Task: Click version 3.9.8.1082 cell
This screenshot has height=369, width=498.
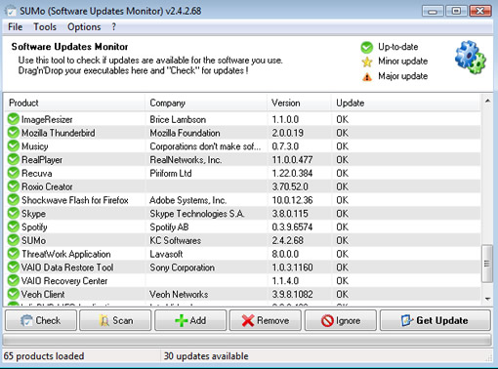Action: (292, 294)
